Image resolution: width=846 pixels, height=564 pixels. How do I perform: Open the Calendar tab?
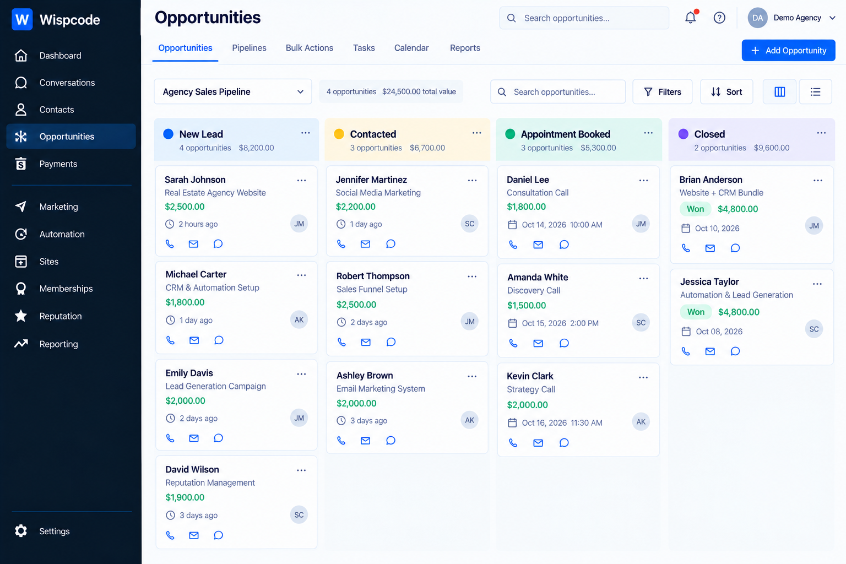(x=411, y=48)
